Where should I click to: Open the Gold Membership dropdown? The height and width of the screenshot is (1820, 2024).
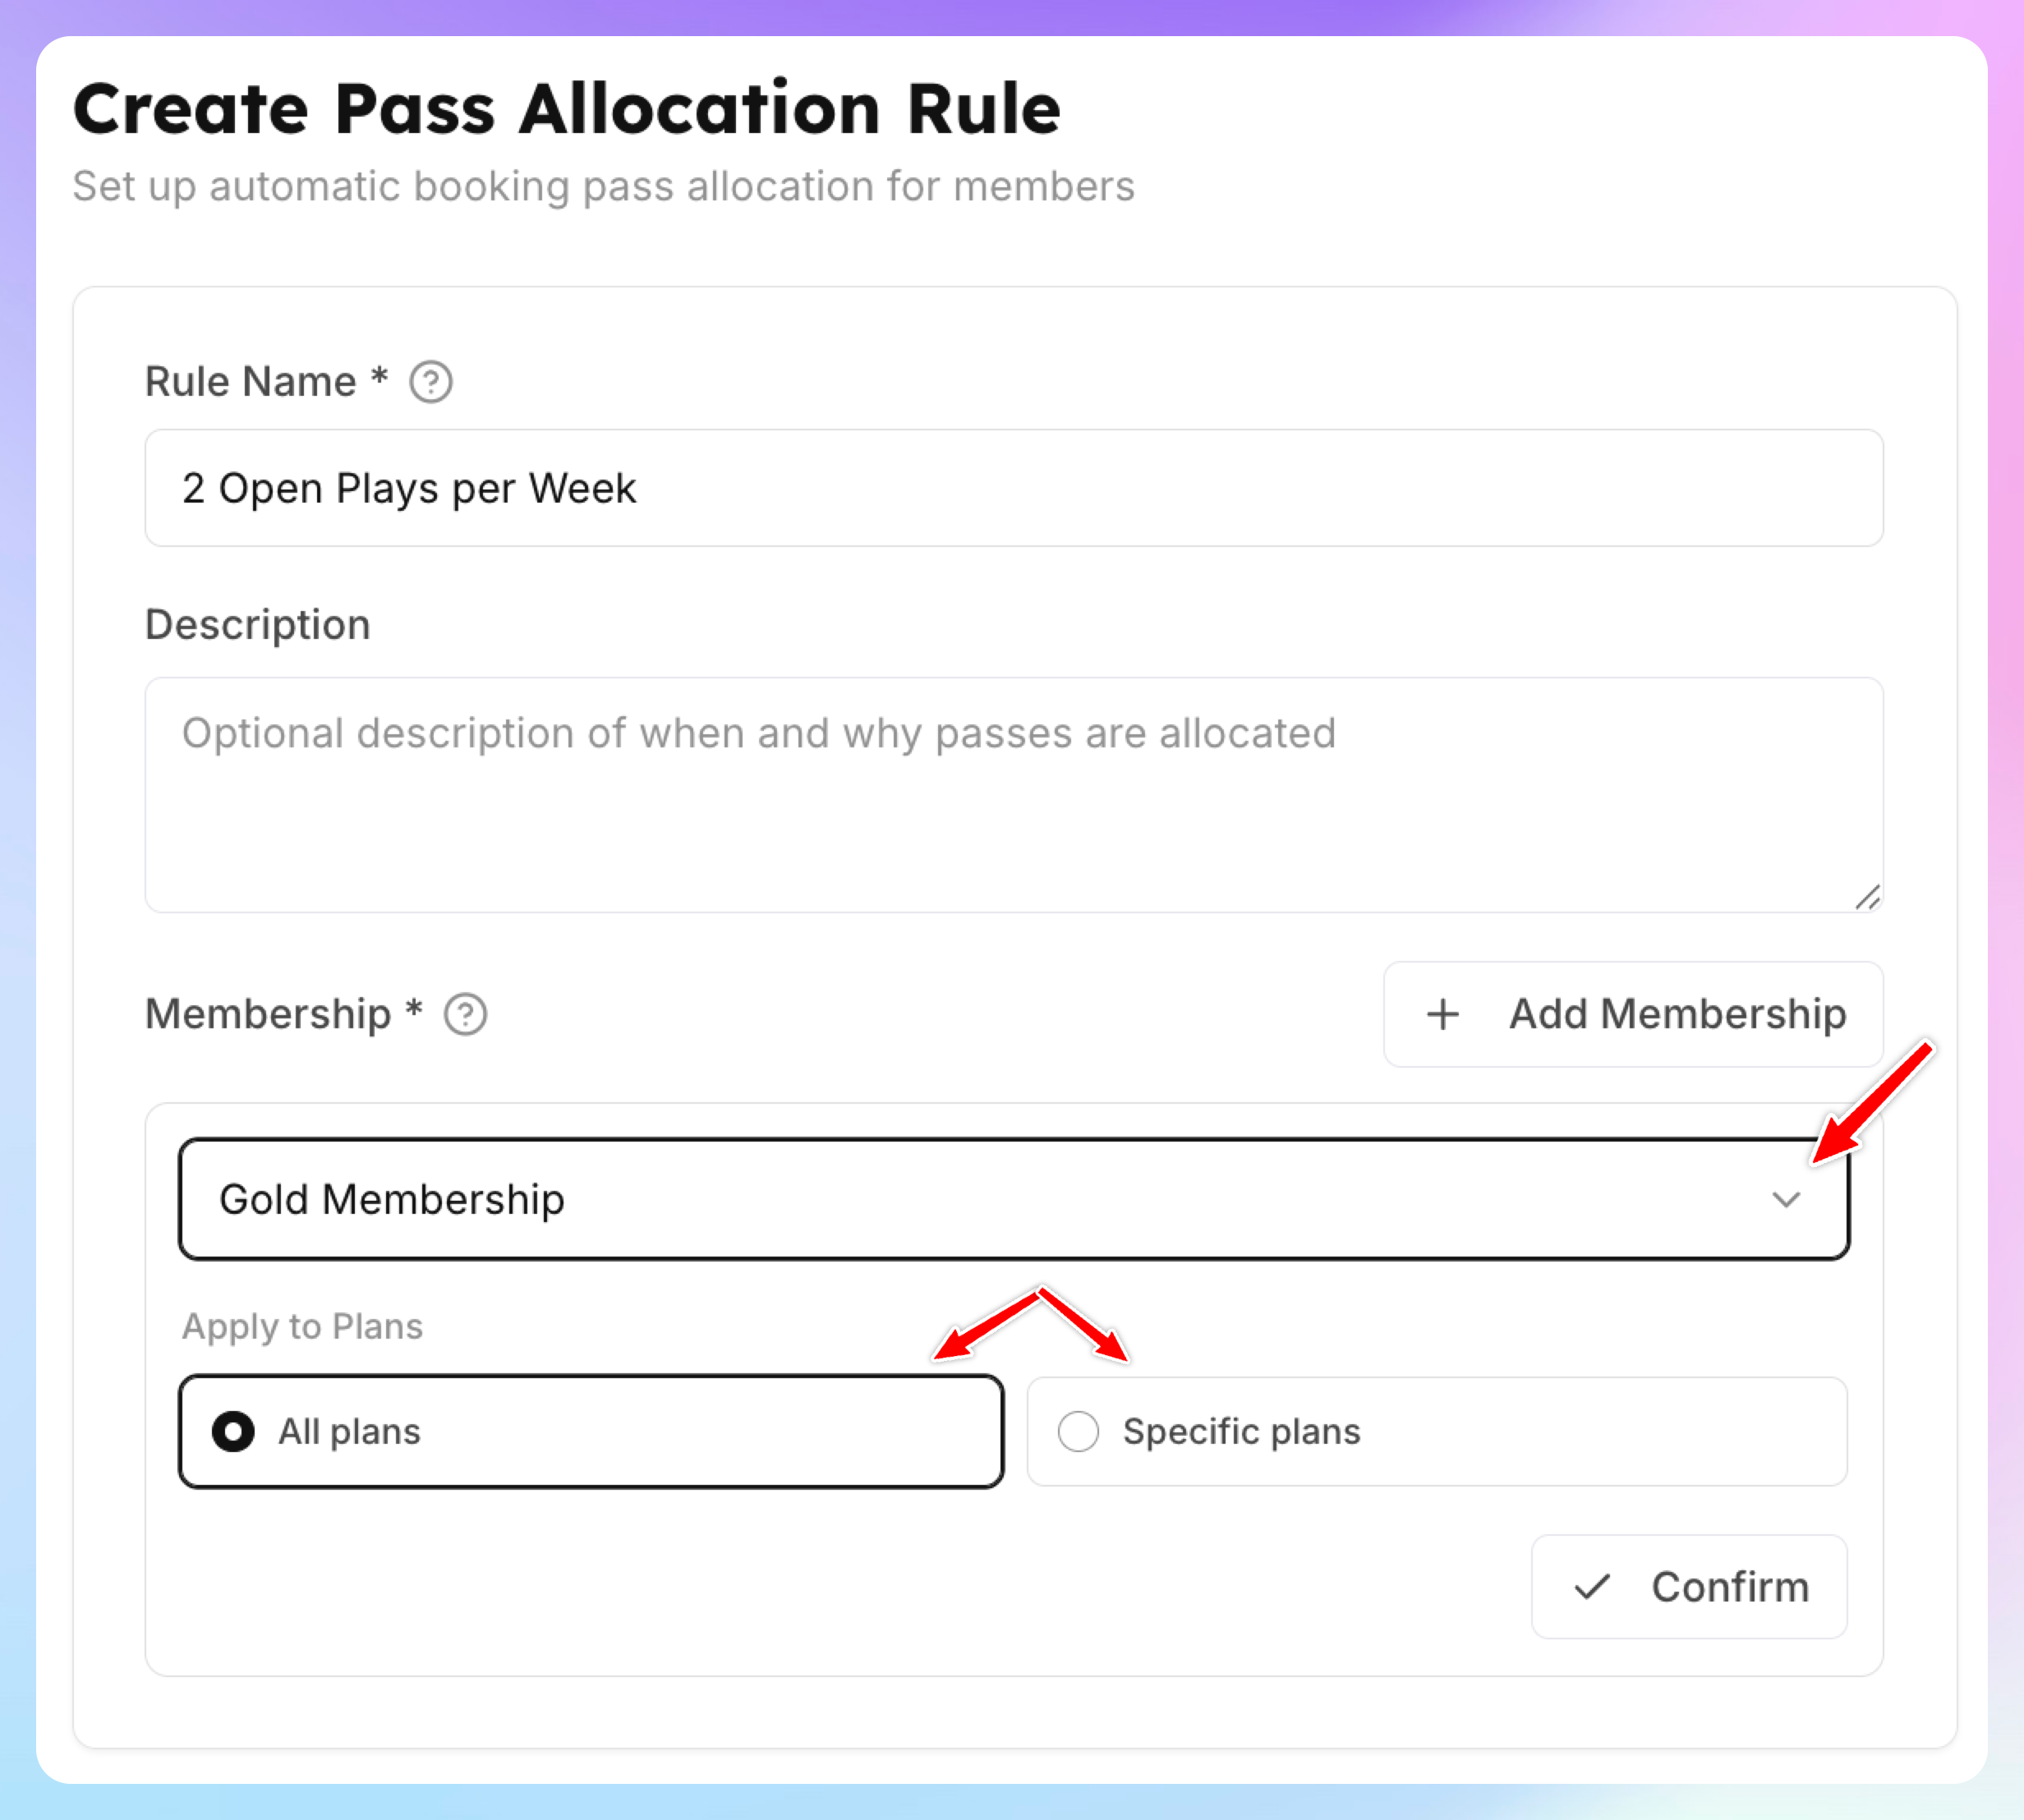pos(1014,1199)
